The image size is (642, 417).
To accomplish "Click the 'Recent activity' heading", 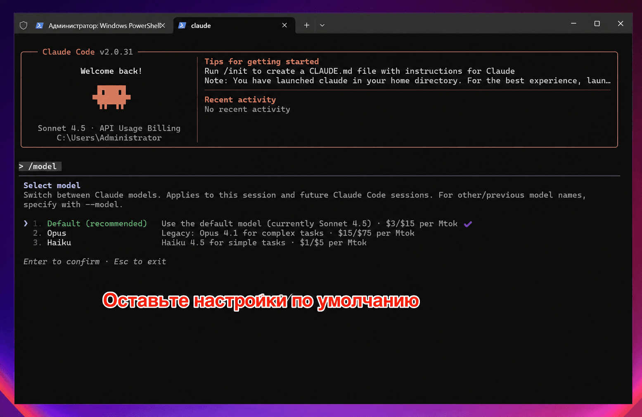I will pyautogui.click(x=240, y=99).
